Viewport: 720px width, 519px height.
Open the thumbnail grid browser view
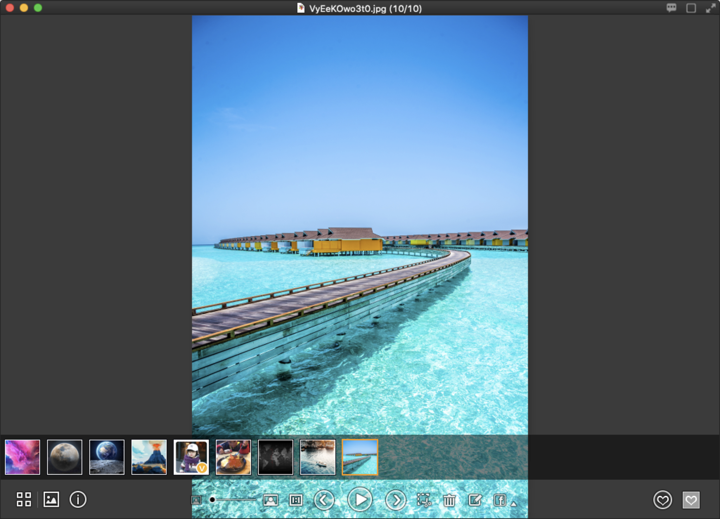click(24, 499)
